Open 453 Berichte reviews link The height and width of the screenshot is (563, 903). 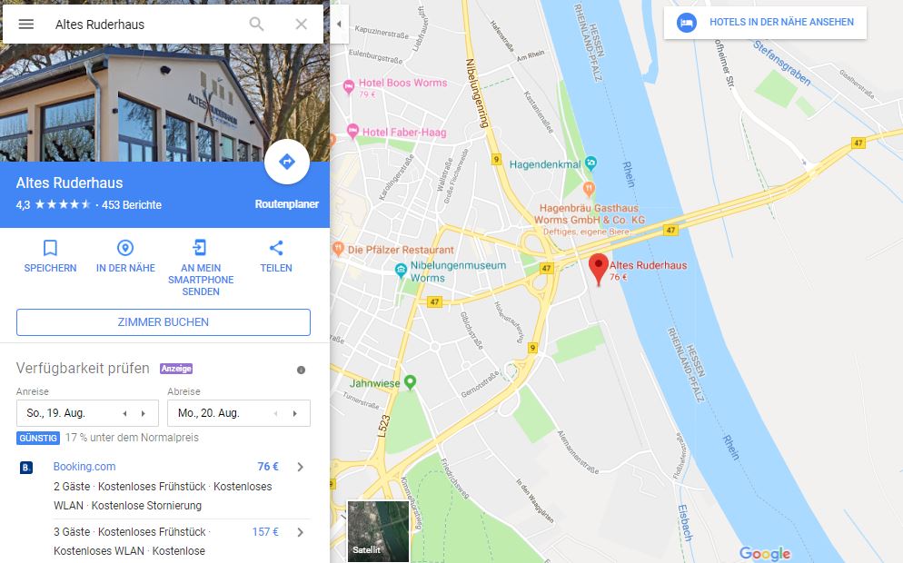tap(132, 205)
